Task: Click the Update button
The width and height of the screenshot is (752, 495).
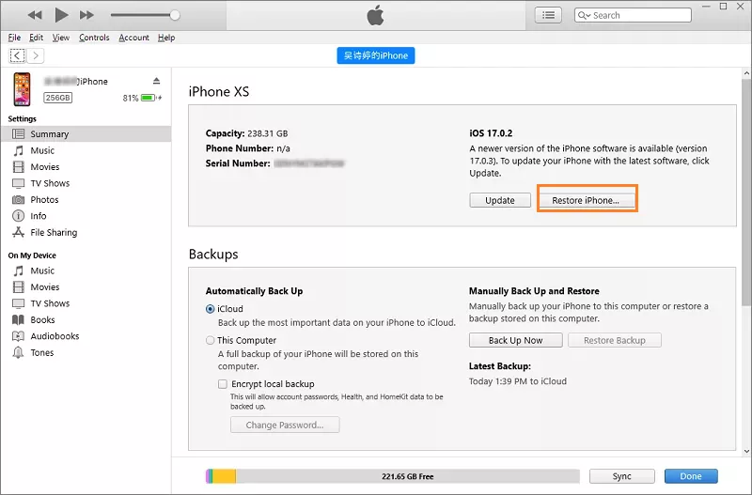Action: click(500, 200)
